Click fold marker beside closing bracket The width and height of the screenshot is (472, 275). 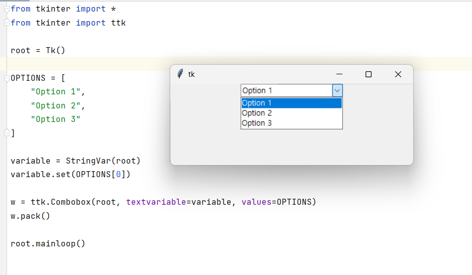click(x=7, y=132)
